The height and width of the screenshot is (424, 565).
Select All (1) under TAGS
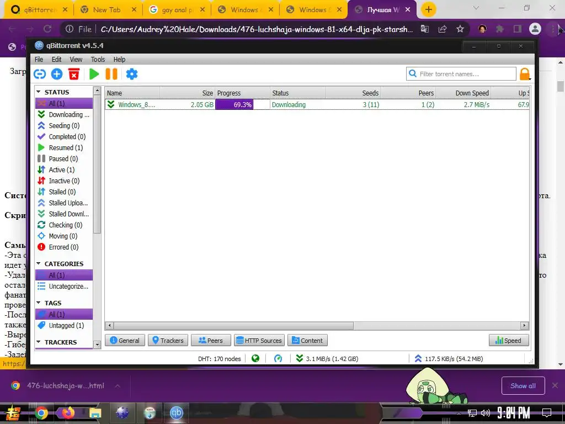[64, 314]
